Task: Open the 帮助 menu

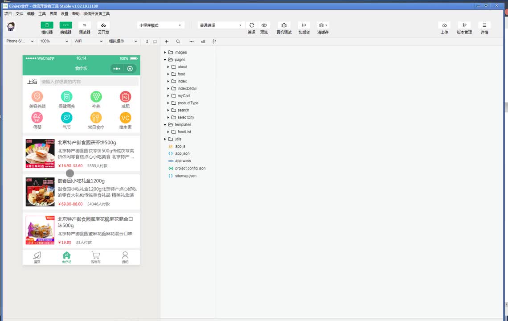Action: [76, 14]
